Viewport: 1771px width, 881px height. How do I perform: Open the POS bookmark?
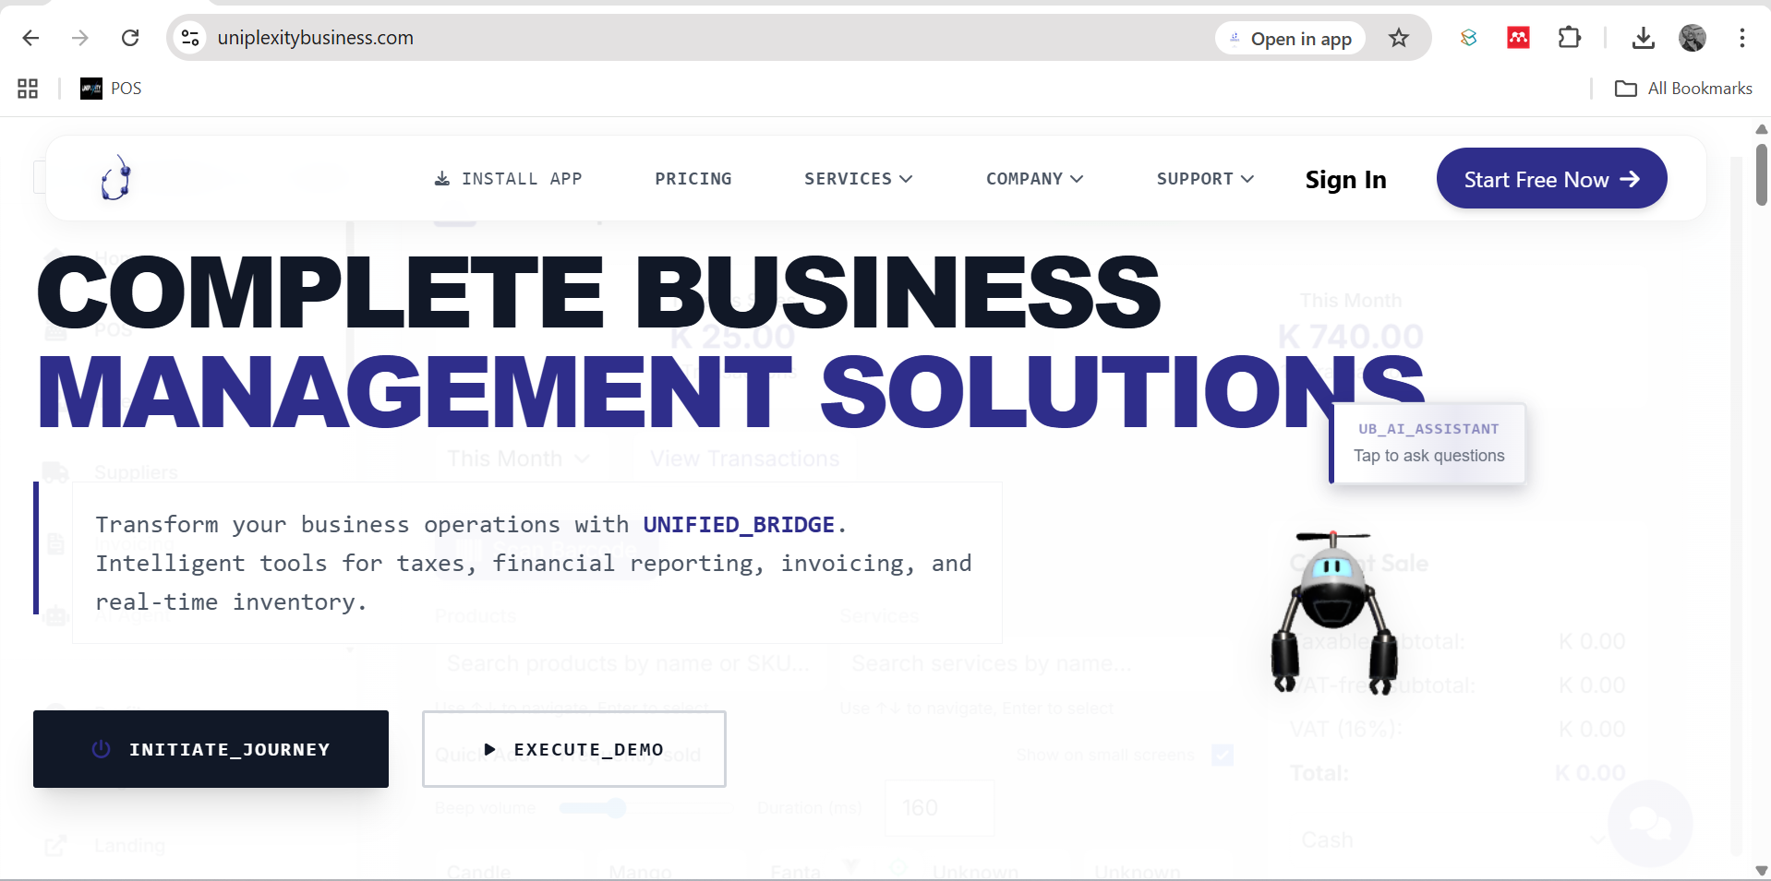pos(111,89)
